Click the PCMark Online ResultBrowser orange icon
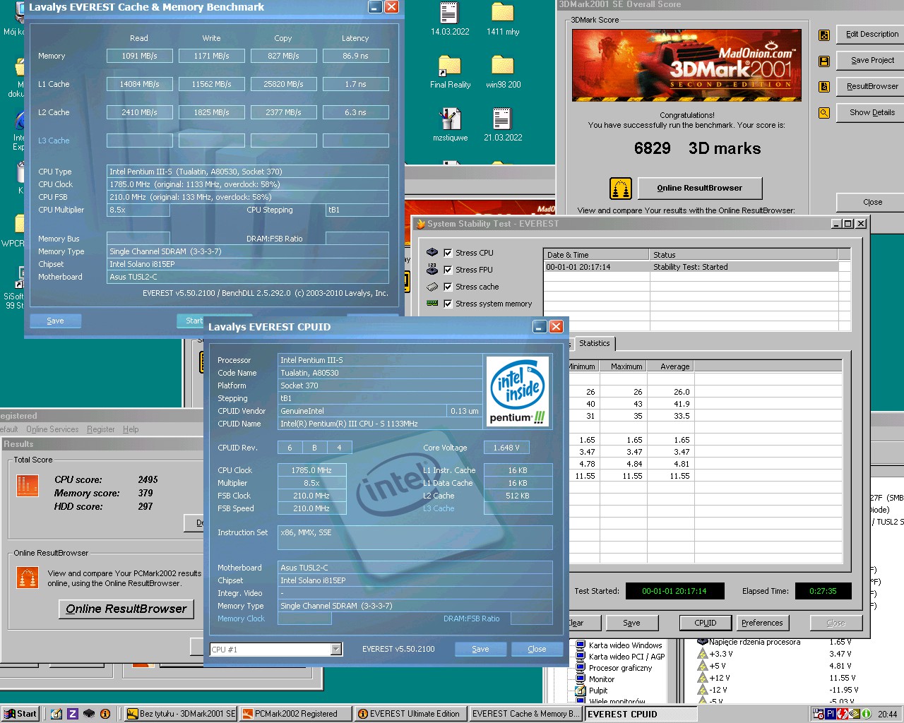 coord(28,578)
